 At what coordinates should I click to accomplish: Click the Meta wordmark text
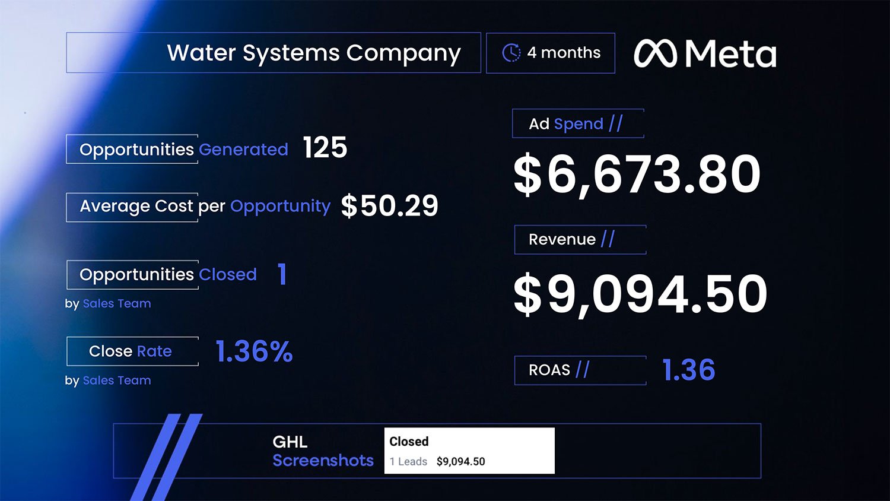coord(730,54)
